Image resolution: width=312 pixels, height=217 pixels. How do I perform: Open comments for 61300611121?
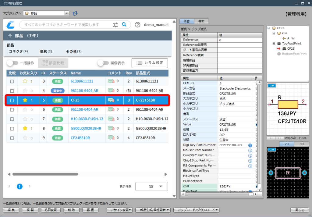pyautogui.click(x=111, y=81)
